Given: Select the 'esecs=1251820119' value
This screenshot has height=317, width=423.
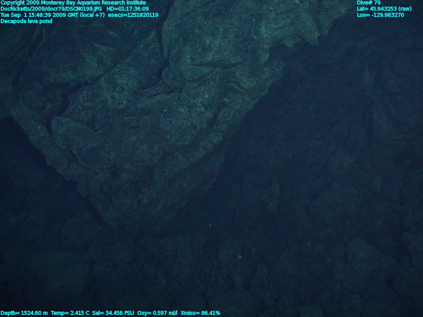Looking at the screenshot, I should point(133,15).
